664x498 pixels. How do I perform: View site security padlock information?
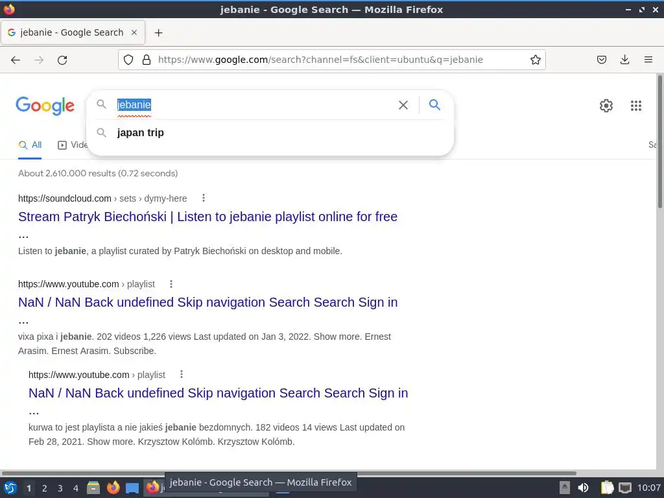[147, 60]
